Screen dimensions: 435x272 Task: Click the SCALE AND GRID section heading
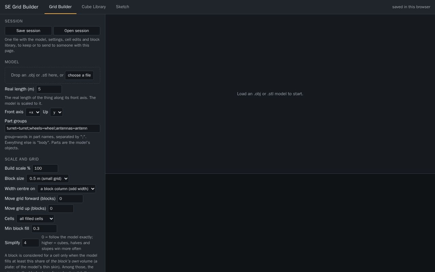click(x=22, y=159)
